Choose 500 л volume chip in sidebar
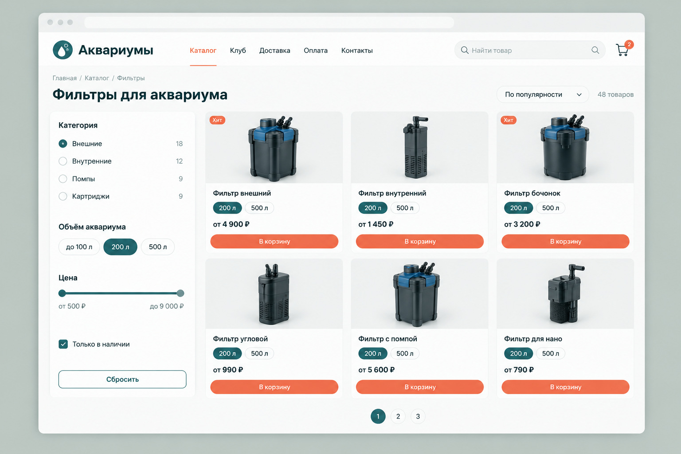Image resolution: width=681 pixels, height=454 pixels. (x=158, y=247)
